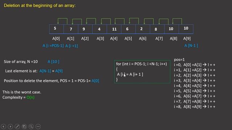Click the 'A [i ] = A [i+ 1 ]' statement
Viewport: 232px width, 130px height.
130,74
